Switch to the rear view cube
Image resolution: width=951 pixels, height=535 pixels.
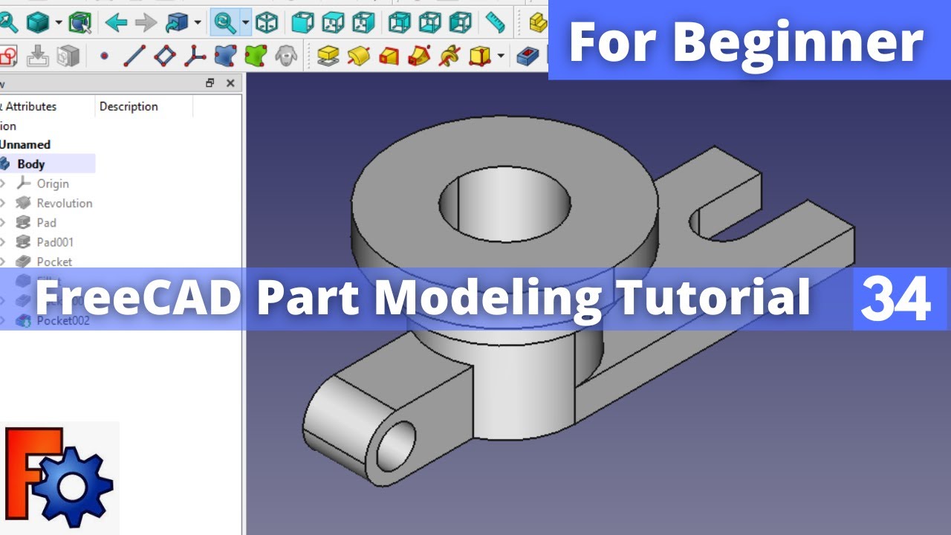tap(400, 23)
